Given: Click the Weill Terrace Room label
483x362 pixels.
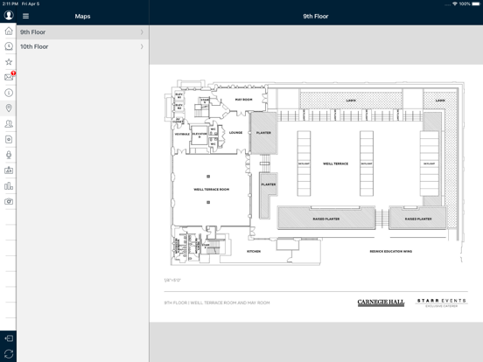Looking at the screenshot, I should point(212,190).
